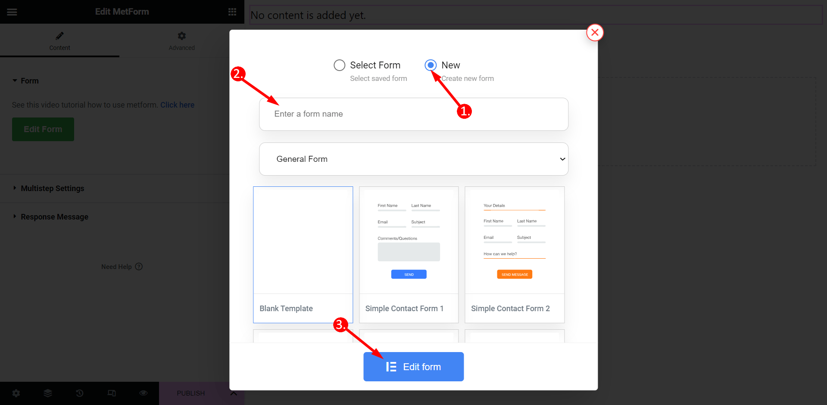Switch to the Advanced tab

point(181,41)
